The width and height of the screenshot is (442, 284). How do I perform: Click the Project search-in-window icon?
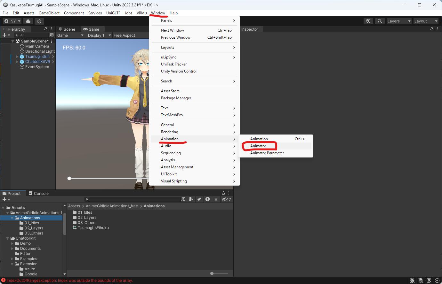pyautogui.click(x=183, y=199)
